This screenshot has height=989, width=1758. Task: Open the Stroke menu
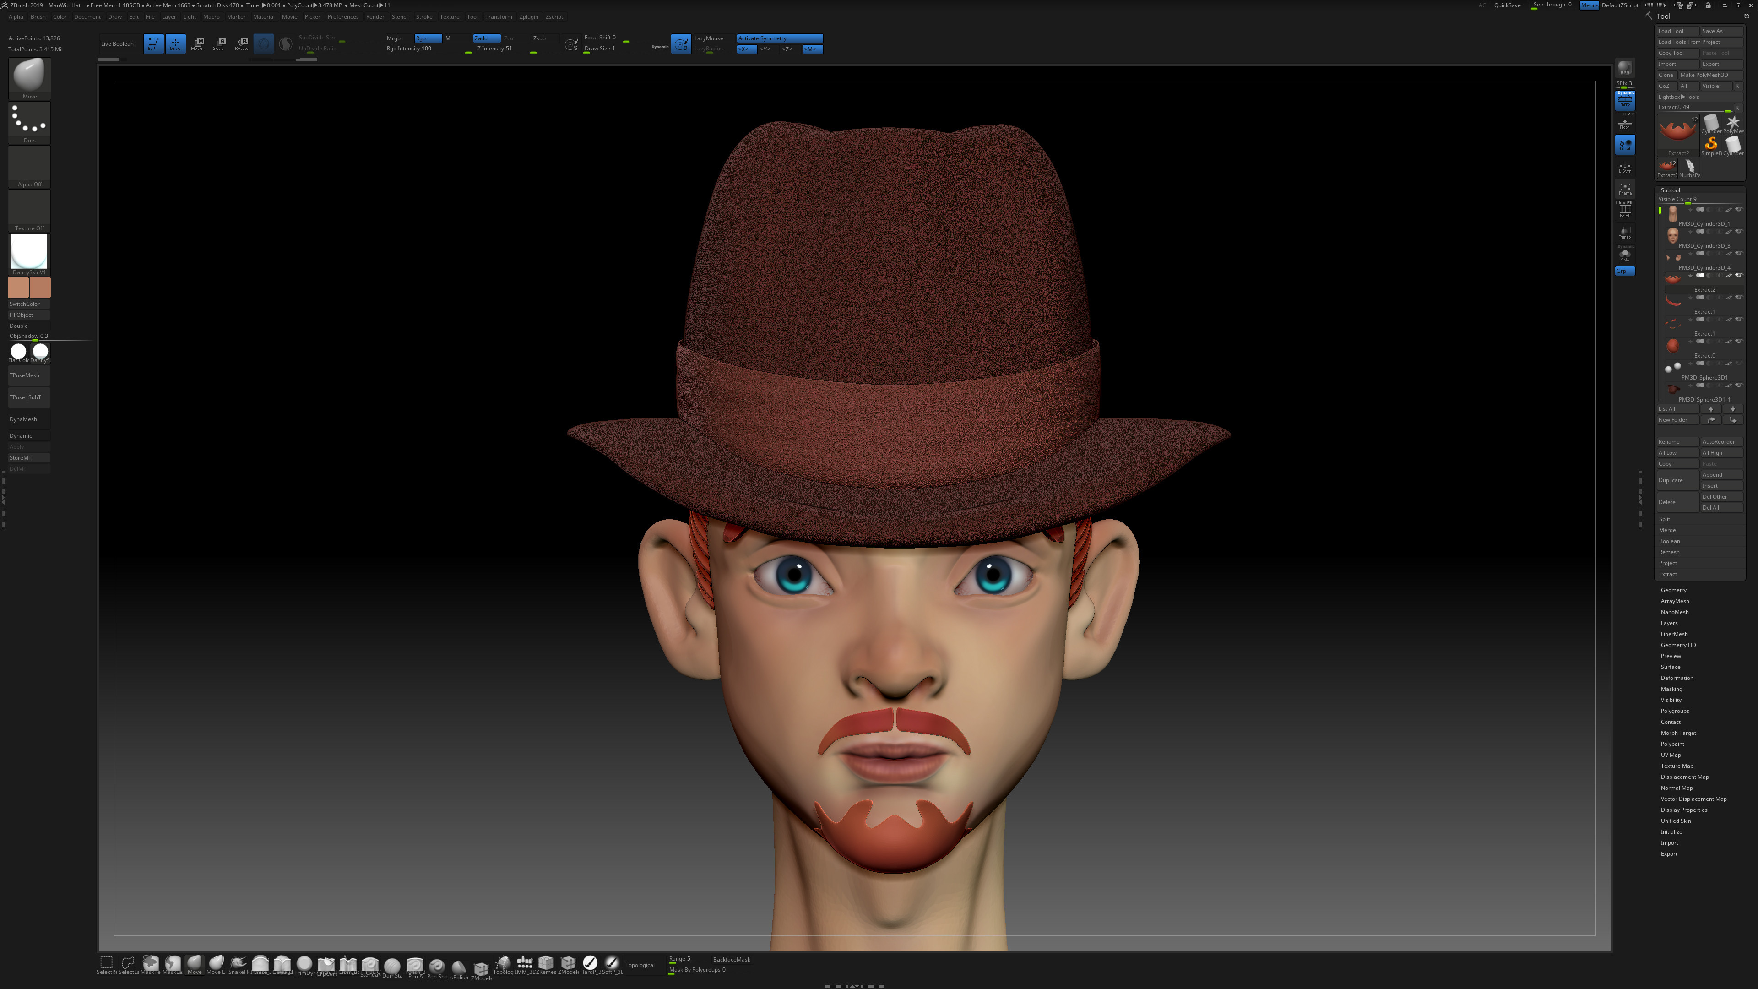click(x=424, y=16)
